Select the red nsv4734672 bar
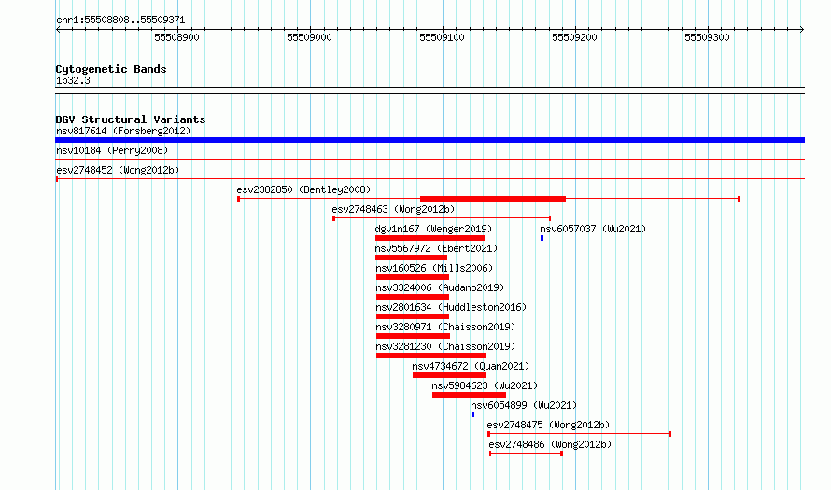Viewport: 831px width, 490px height. tap(449, 375)
